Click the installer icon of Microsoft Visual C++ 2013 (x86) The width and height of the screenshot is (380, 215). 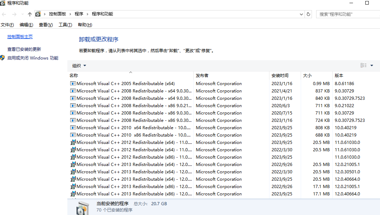coord(73,186)
